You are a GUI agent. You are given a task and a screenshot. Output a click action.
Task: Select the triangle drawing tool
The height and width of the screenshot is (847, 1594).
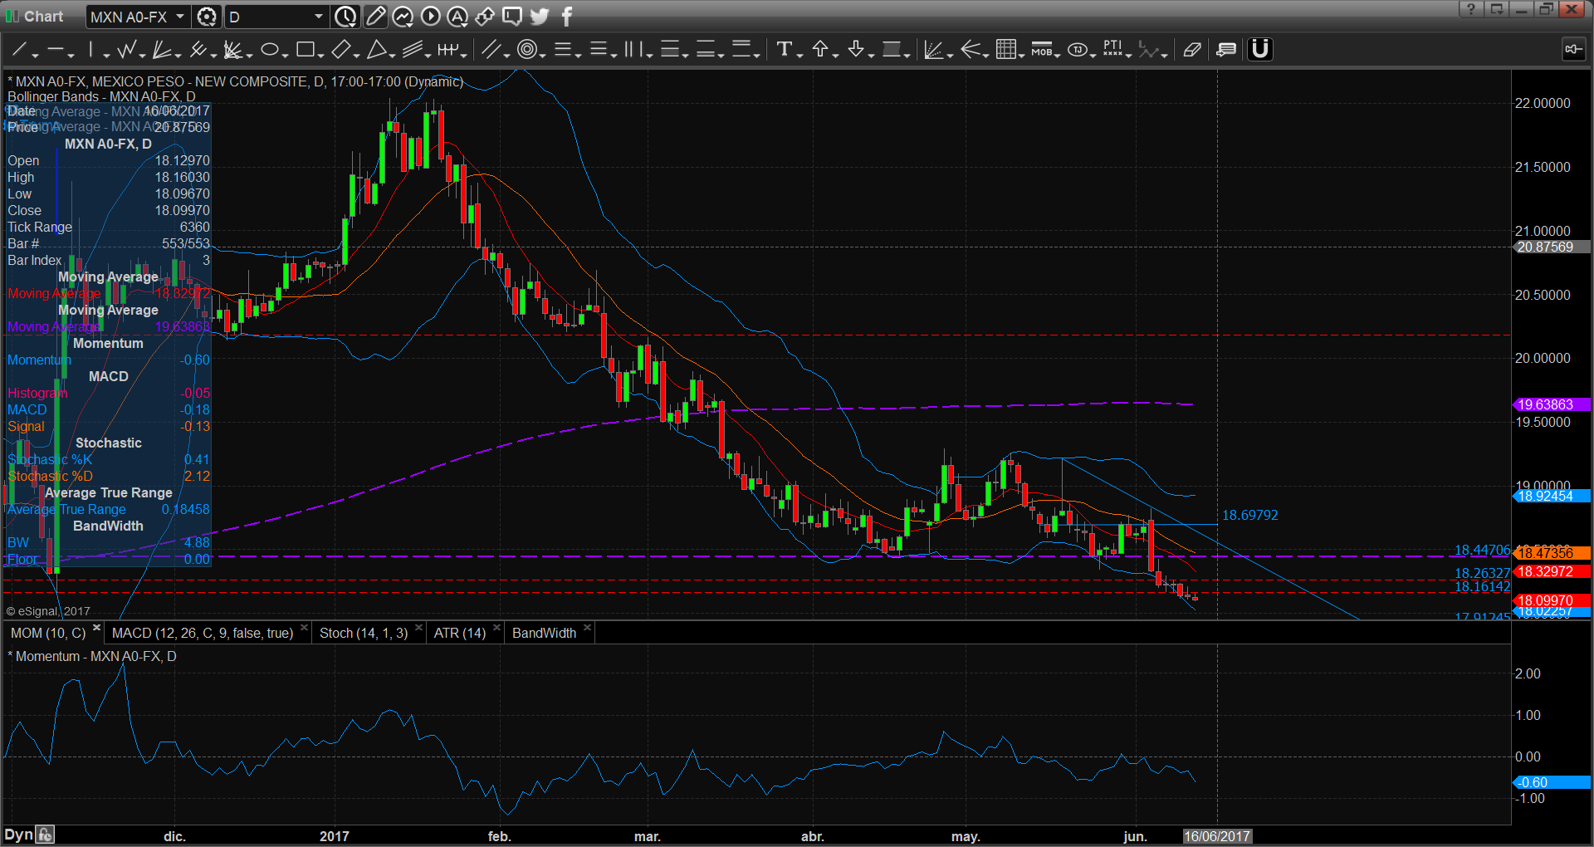click(x=376, y=50)
